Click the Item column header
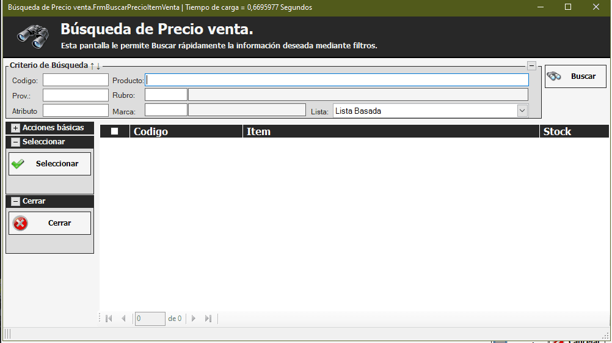This screenshot has width=612, height=343. pyautogui.click(x=391, y=131)
